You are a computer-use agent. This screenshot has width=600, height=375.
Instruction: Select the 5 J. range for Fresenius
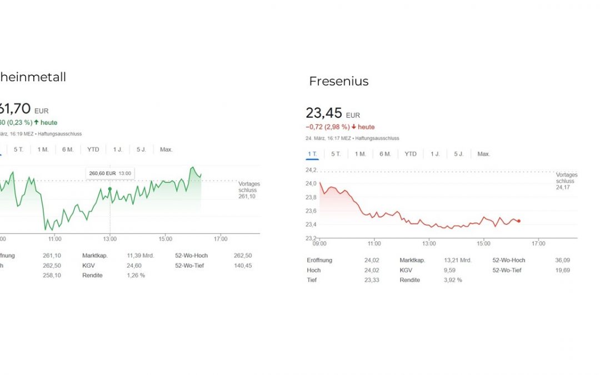[x=458, y=154]
